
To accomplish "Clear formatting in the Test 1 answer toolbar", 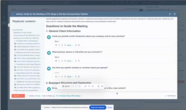I will pos(65,45).
